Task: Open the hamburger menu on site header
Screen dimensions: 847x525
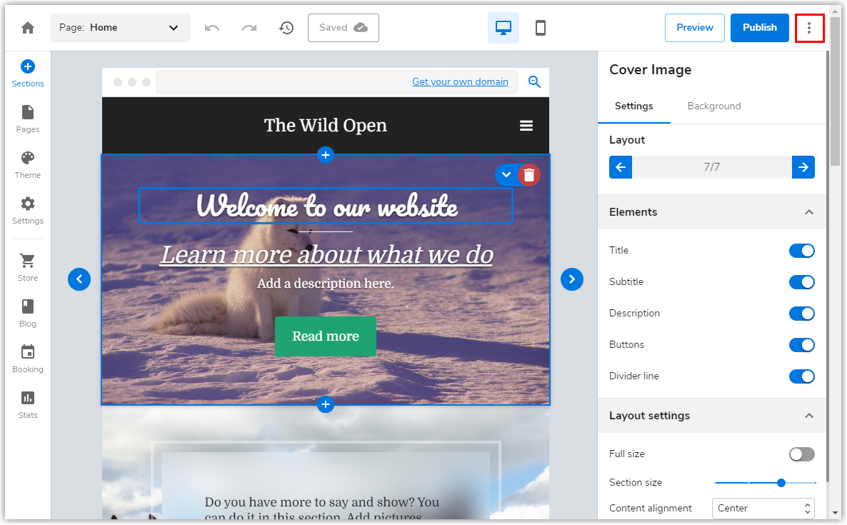Action: pyautogui.click(x=526, y=125)
